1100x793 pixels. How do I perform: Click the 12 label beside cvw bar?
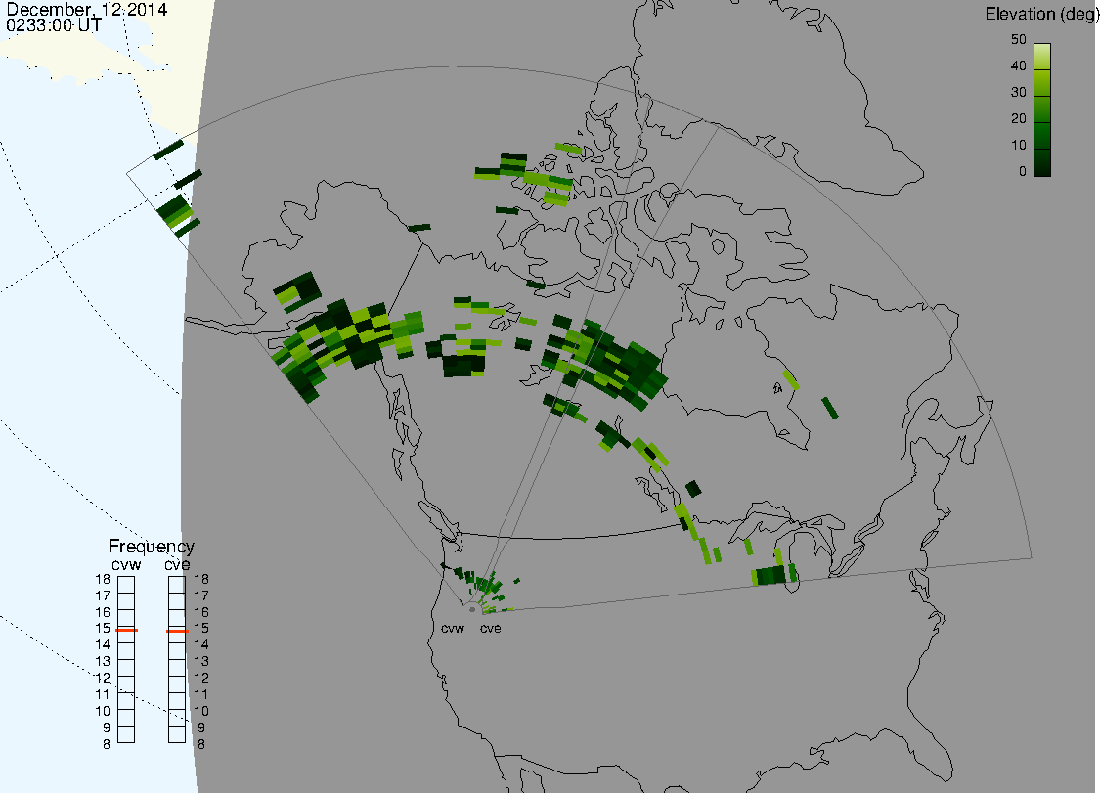click(103, 678)
